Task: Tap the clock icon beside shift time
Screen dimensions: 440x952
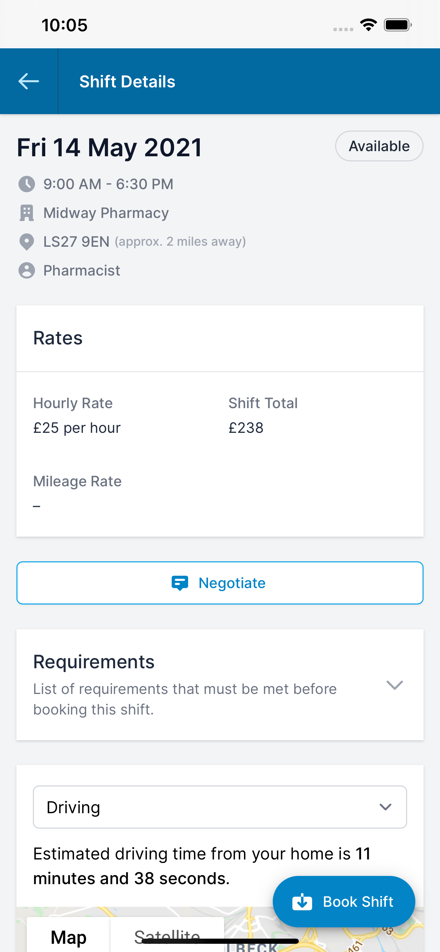Action: 27,184
